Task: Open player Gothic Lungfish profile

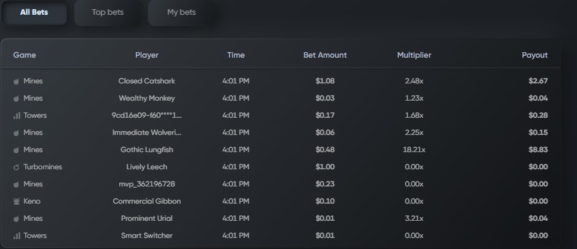Action: pyautogui.click(x=146, y=150)
